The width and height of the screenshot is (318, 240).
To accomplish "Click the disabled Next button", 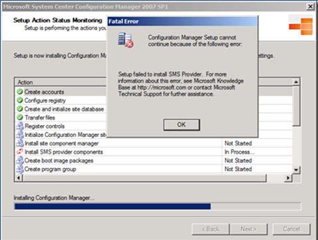I will click(249, 229).
